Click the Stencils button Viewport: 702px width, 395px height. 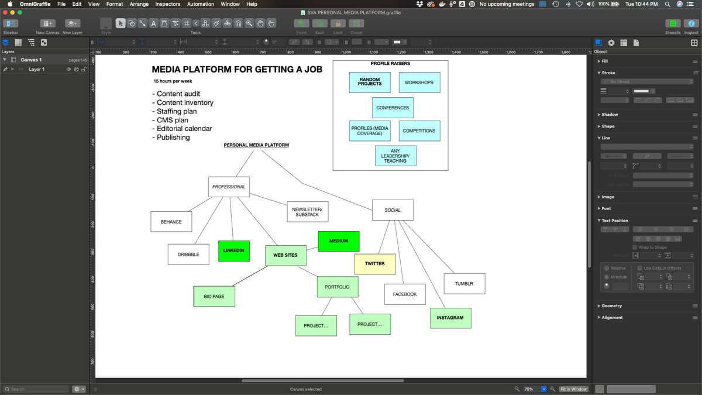(x=673, y=23)
